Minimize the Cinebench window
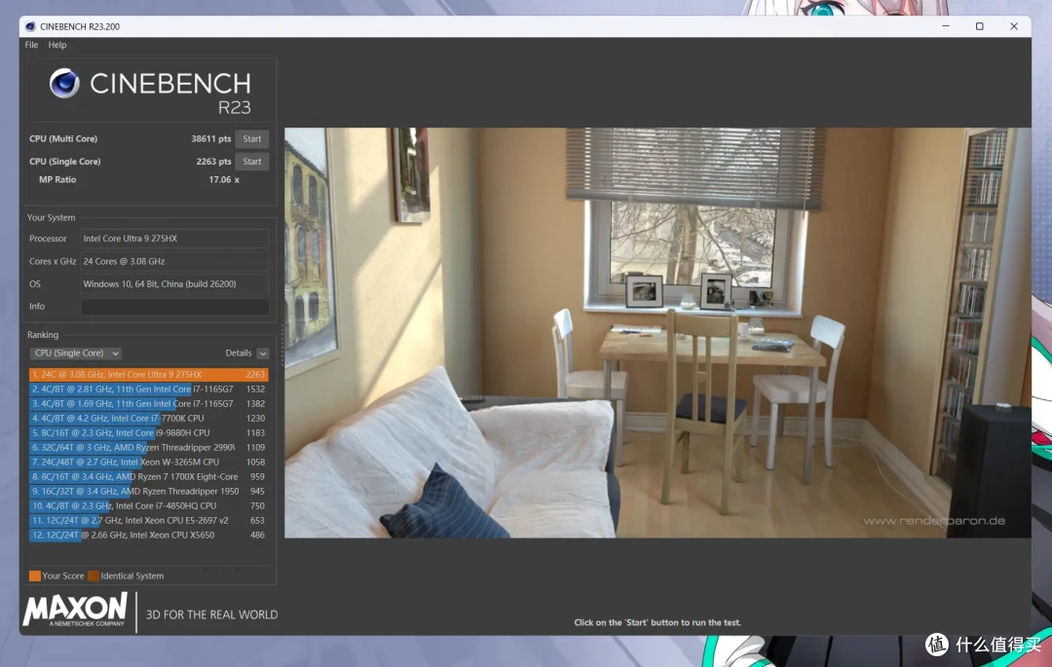1052x667 pixels. (x=945, y=26)
